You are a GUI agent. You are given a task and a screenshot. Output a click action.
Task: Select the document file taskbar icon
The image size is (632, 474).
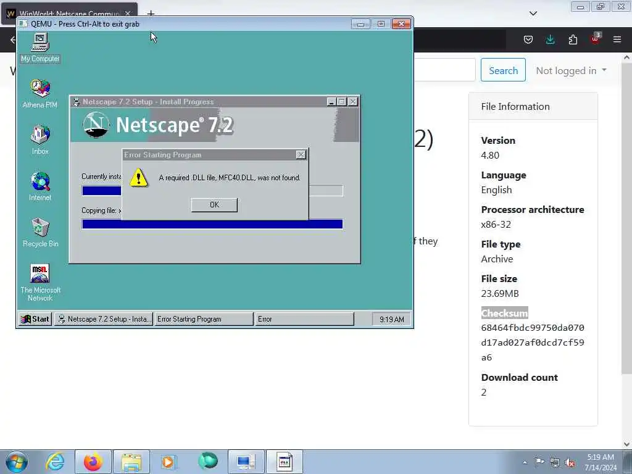[285, 462]
